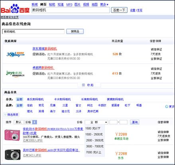Click the 更多 brands round icon
The height and width of the screenshot is (165, 175).
(167, 106)
